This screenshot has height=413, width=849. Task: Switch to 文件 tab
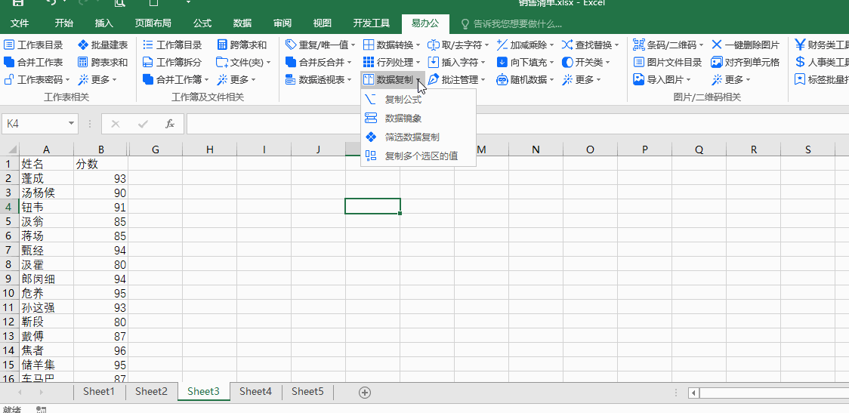pyautogui.click(x=20, y=23)
